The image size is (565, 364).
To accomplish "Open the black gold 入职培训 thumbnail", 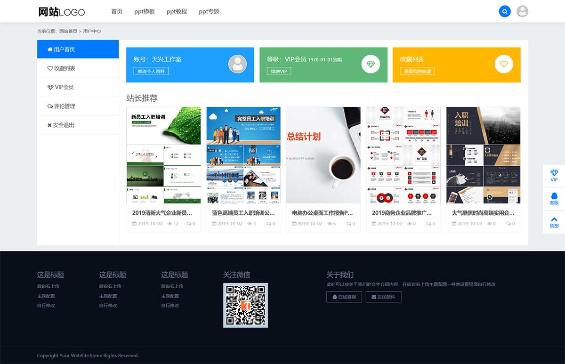I will pos(484,155).
